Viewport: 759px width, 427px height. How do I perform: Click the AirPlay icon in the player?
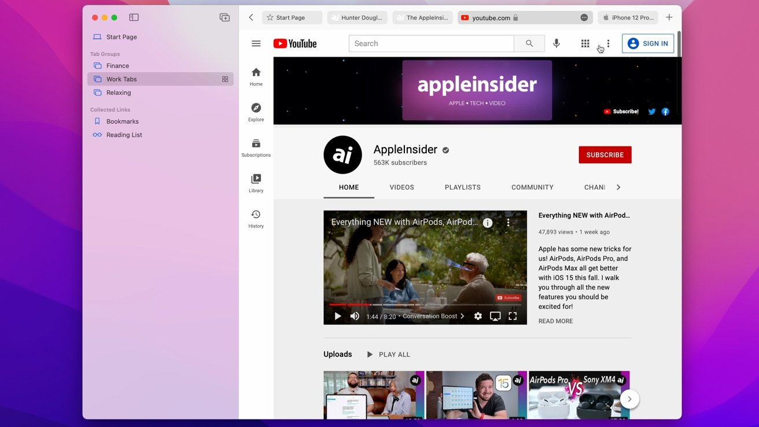(495, 316)
